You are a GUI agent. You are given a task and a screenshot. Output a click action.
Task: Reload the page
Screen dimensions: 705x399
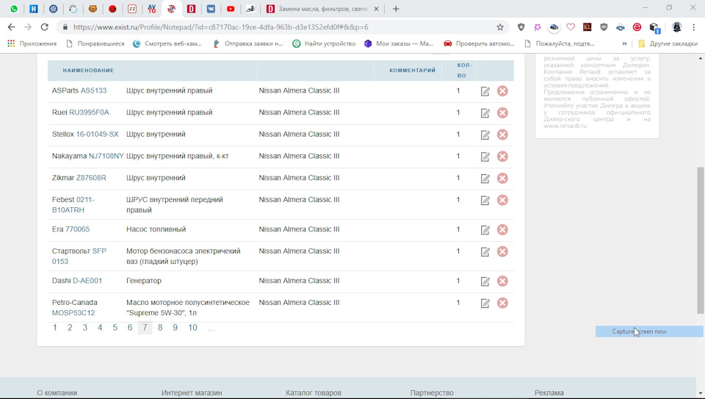click(x=44, y=27)
